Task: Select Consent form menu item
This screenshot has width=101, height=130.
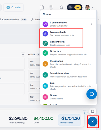Action: pyautogui.click(x=68, y=43)
